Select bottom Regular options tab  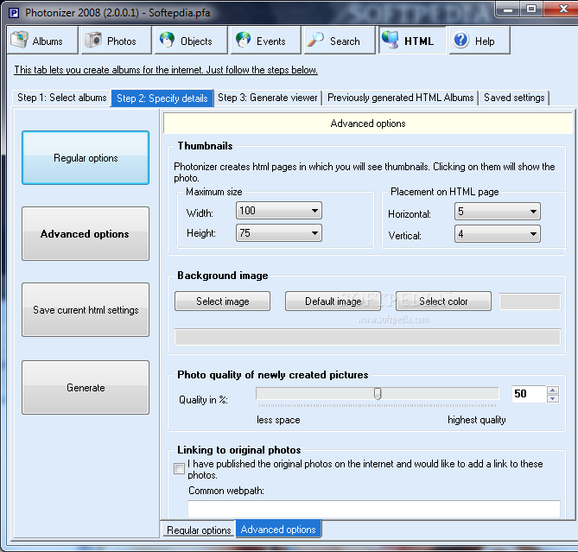199,530
